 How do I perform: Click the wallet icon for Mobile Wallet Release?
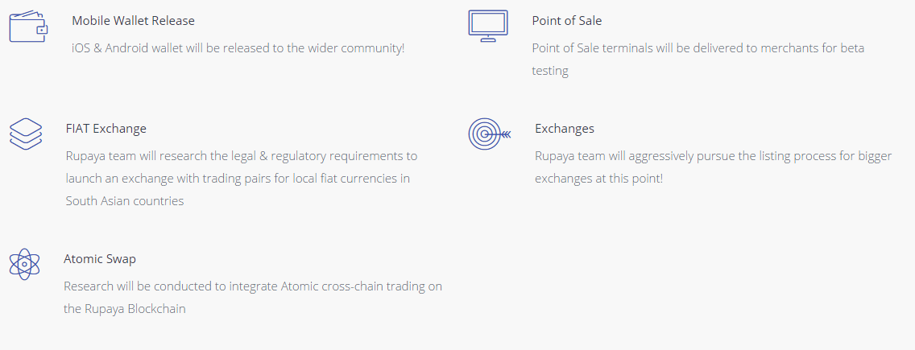[28, 27]
